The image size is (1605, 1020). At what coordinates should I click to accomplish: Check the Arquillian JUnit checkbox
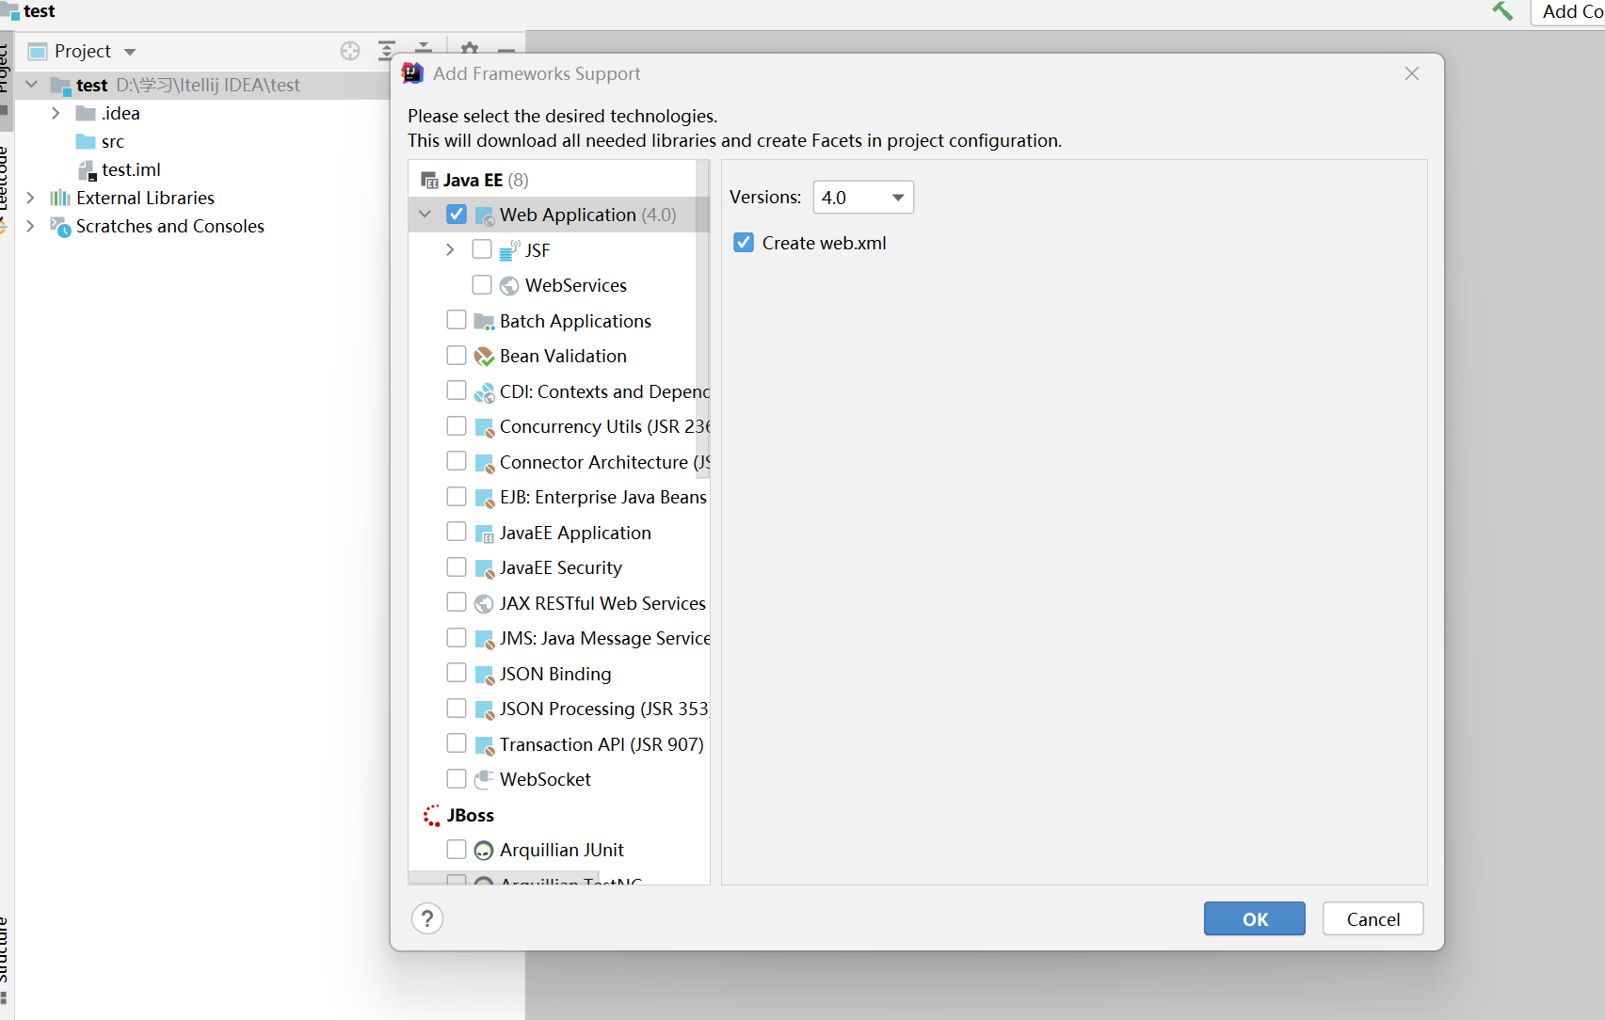coord(457,849)
